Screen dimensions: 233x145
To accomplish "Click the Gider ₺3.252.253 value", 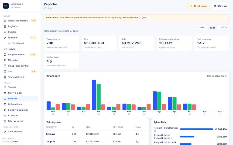I will point(132,43).
